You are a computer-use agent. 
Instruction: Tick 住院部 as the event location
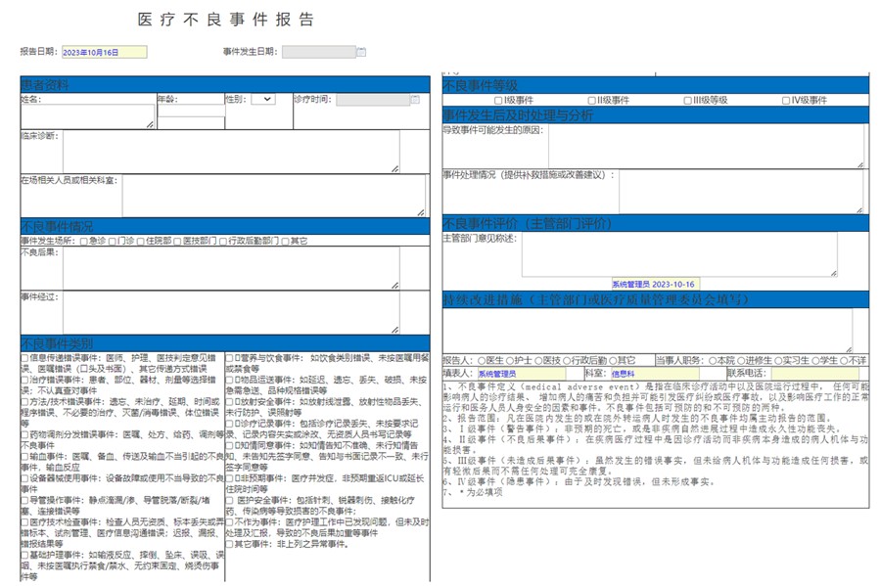(x=140, y=241)
